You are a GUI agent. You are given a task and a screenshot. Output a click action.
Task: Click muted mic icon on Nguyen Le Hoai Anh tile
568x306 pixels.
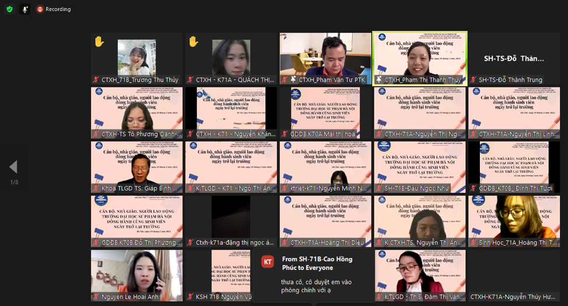point(96,297)
